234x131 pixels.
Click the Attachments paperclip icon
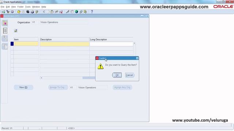pos(81,12)
